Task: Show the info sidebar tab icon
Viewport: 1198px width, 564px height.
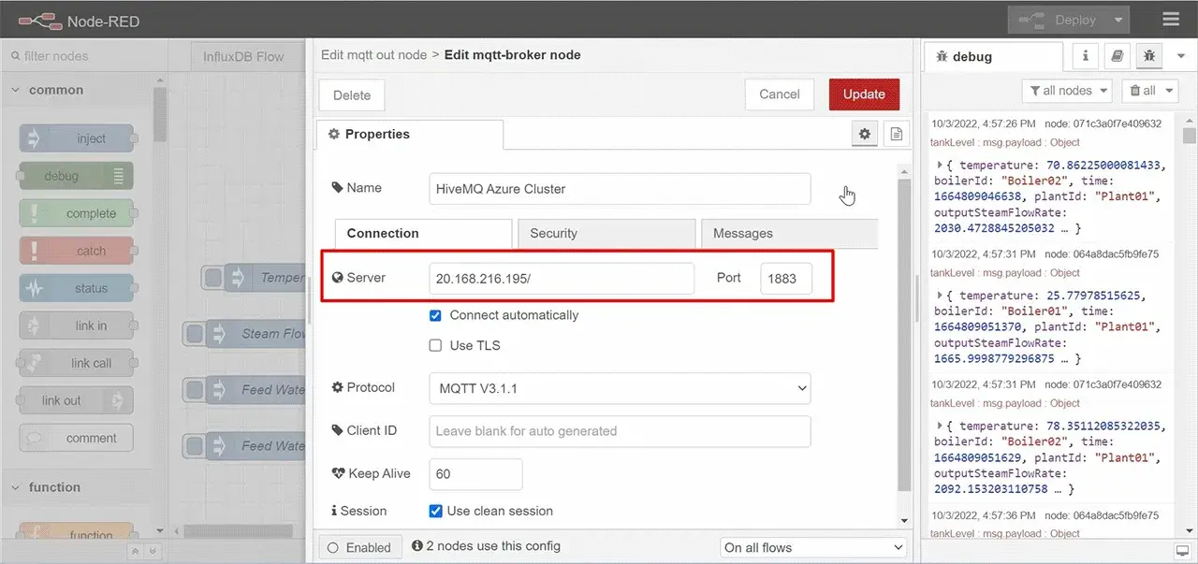Action: [x=1085, y=56]
